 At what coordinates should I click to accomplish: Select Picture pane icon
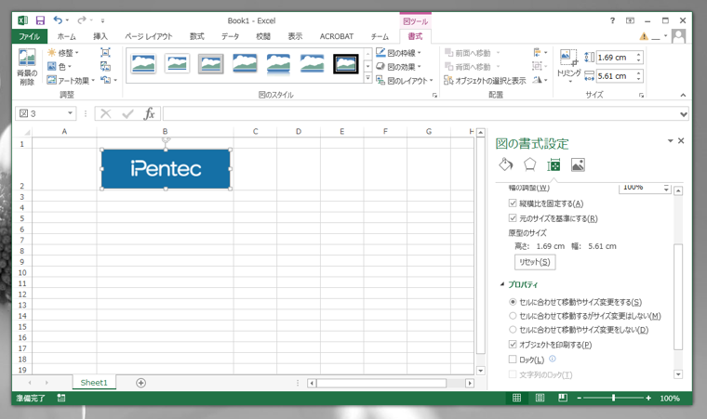click(578, 164)
